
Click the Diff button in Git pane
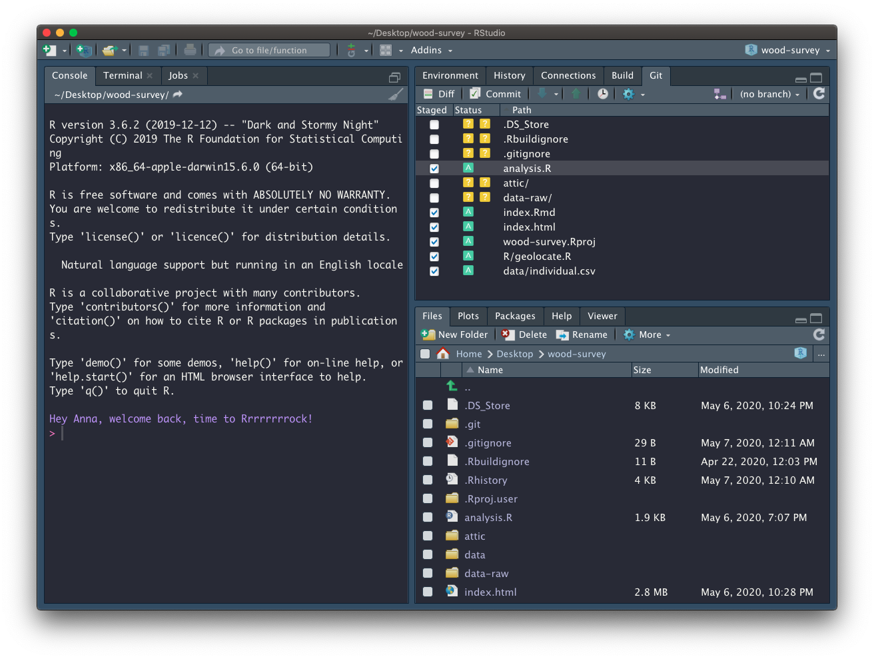click(439, 94)
